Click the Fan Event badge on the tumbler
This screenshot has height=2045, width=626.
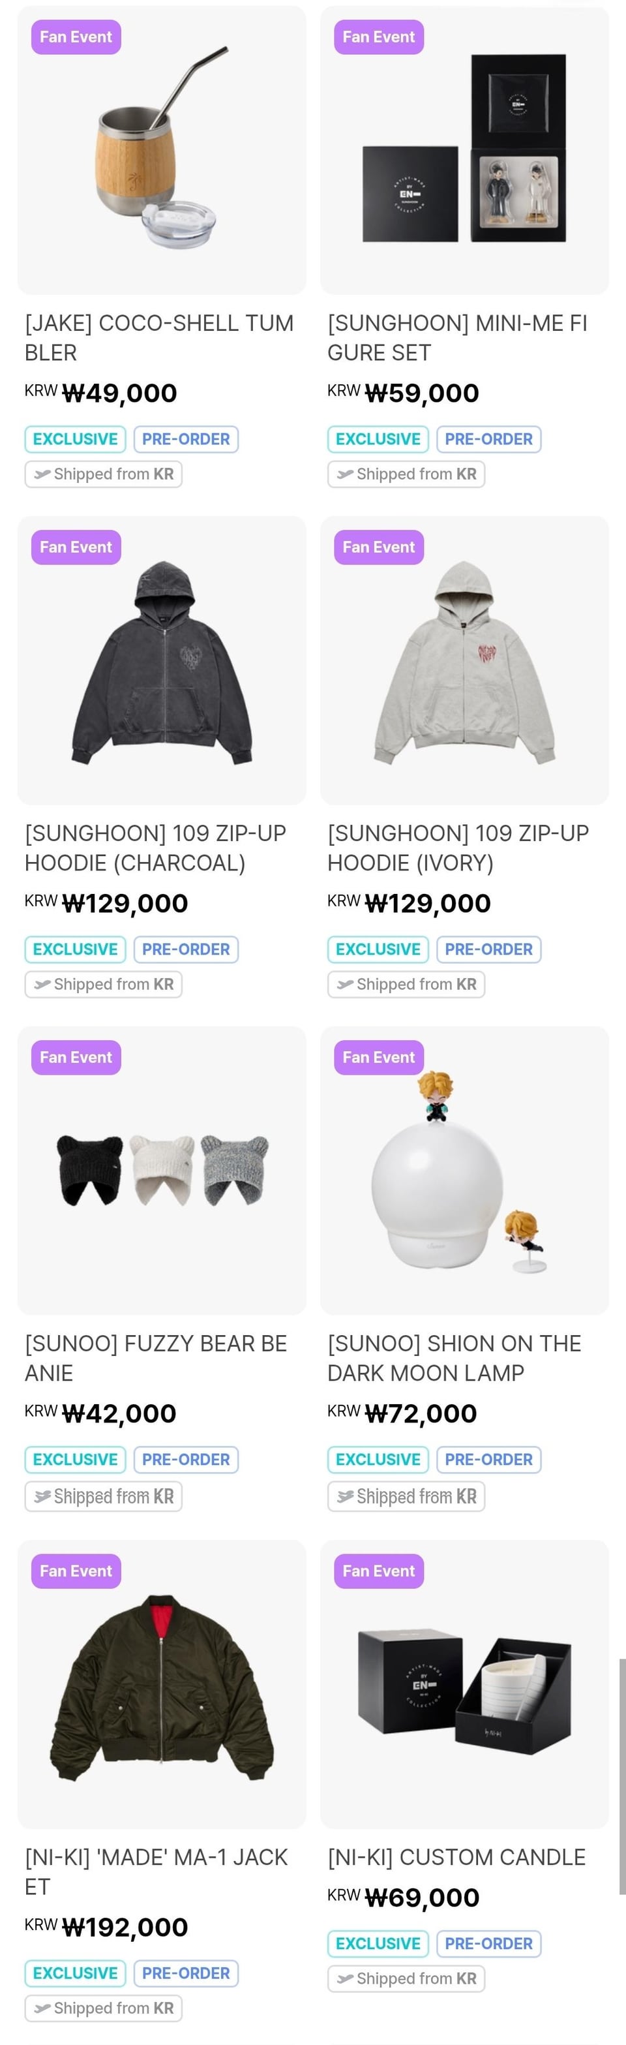[x=76, y=37]
